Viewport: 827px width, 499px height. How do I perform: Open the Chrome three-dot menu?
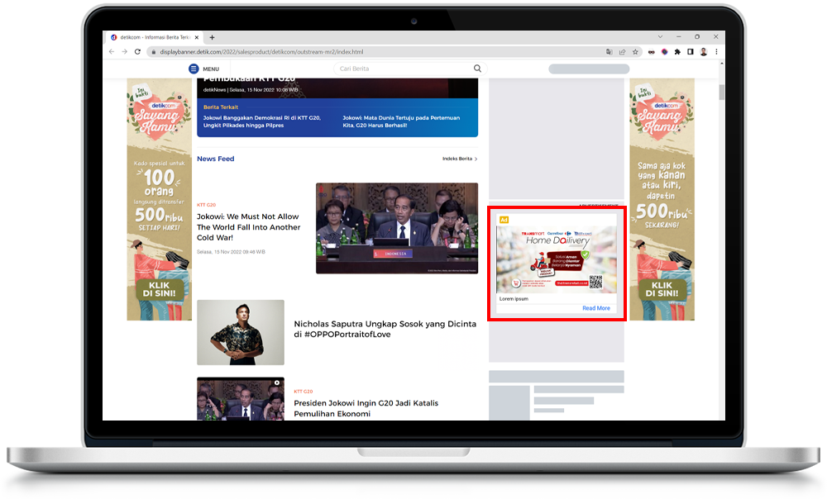point(716,51)
